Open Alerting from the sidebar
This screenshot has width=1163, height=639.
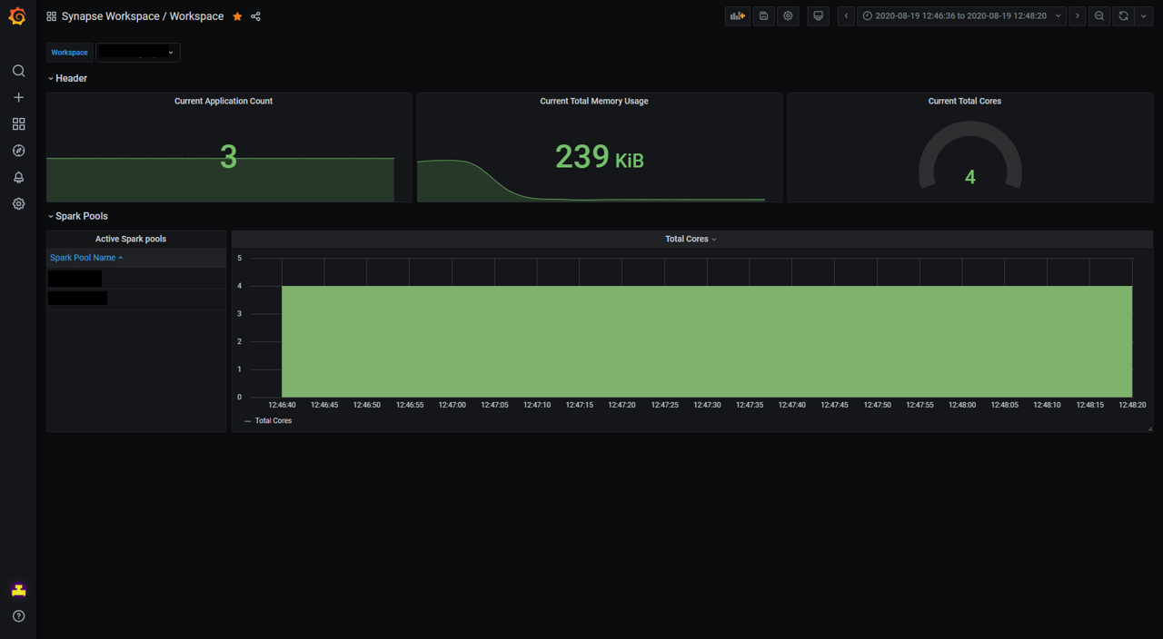point(18,177)
